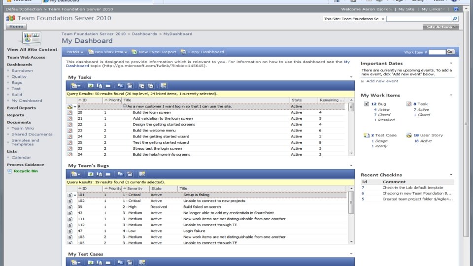
Task: Select the bug 'Login failure' row
Action: [x=207, y=231]
